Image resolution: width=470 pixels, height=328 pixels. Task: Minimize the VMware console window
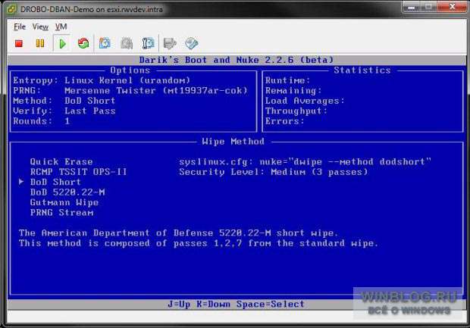(412, 7)
